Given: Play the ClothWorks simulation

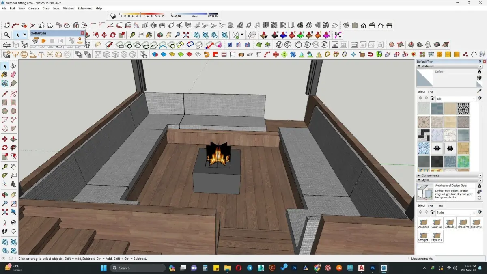Looking at the screenshot, I should pyautogui.click(x=43, y=41).
